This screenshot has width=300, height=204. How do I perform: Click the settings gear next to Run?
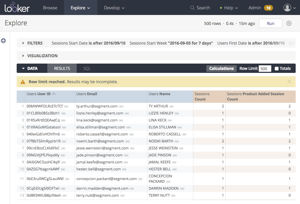289,23
